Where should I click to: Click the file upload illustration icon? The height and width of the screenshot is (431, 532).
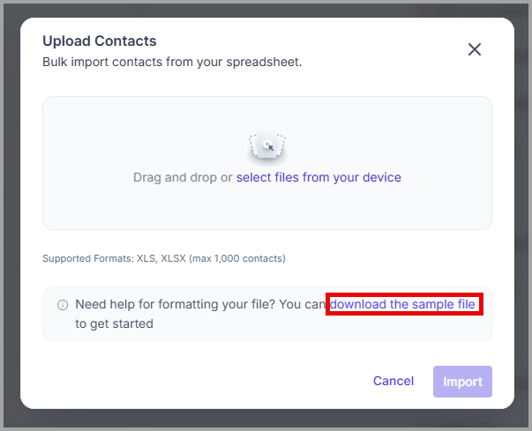point(267,146)
